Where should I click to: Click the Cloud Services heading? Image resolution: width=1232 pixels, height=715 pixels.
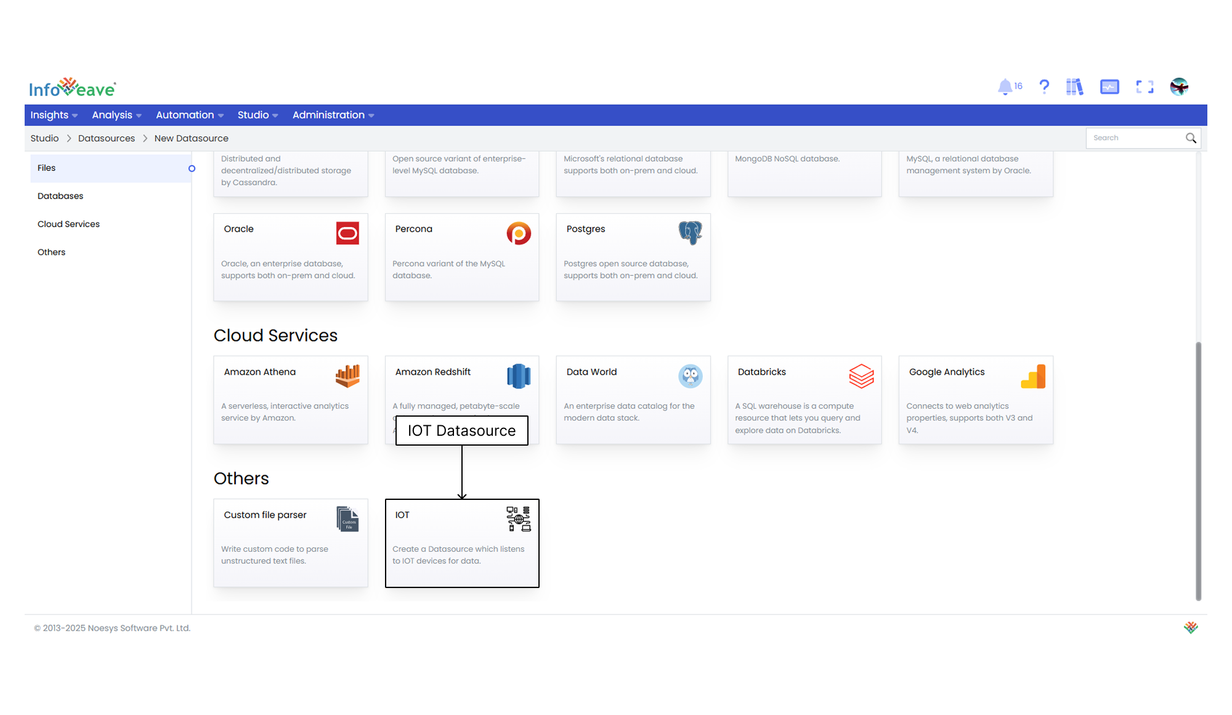point(275,335)
